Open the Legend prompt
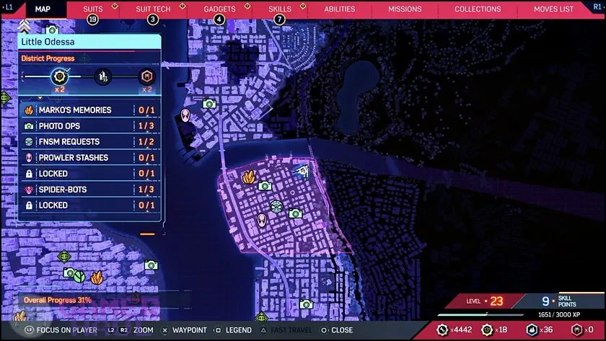606x341 pixels. [233, 330]
